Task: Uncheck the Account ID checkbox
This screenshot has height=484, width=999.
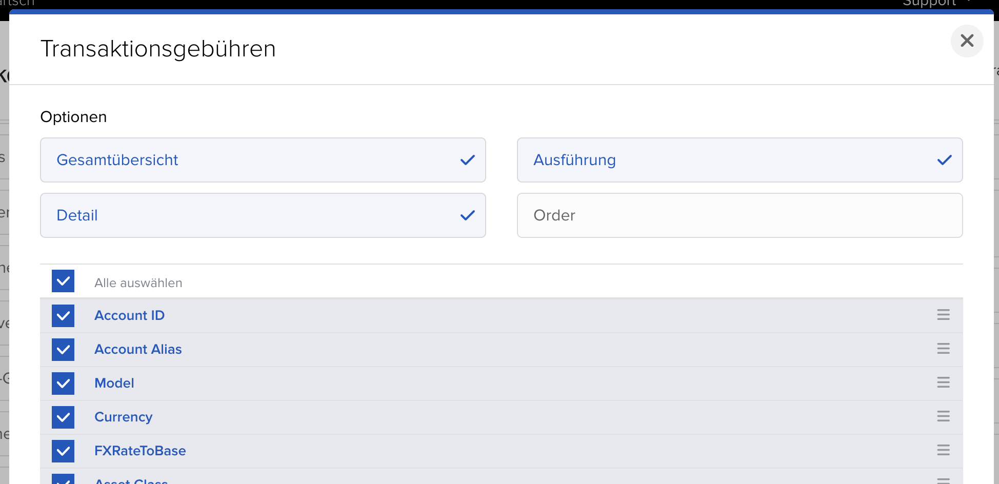Action: tap(63, 316)
